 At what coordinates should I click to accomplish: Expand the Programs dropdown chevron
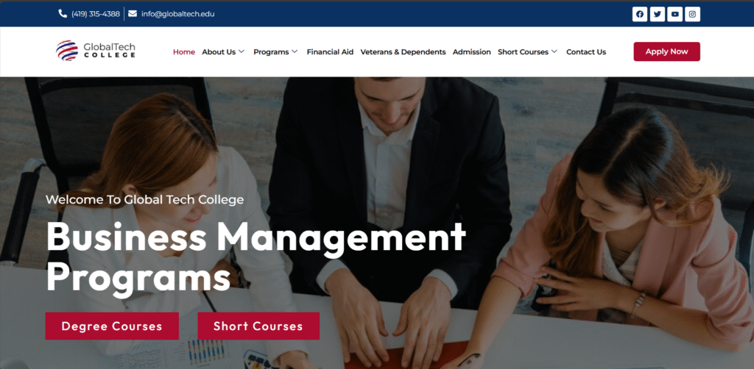coord(295,51)
